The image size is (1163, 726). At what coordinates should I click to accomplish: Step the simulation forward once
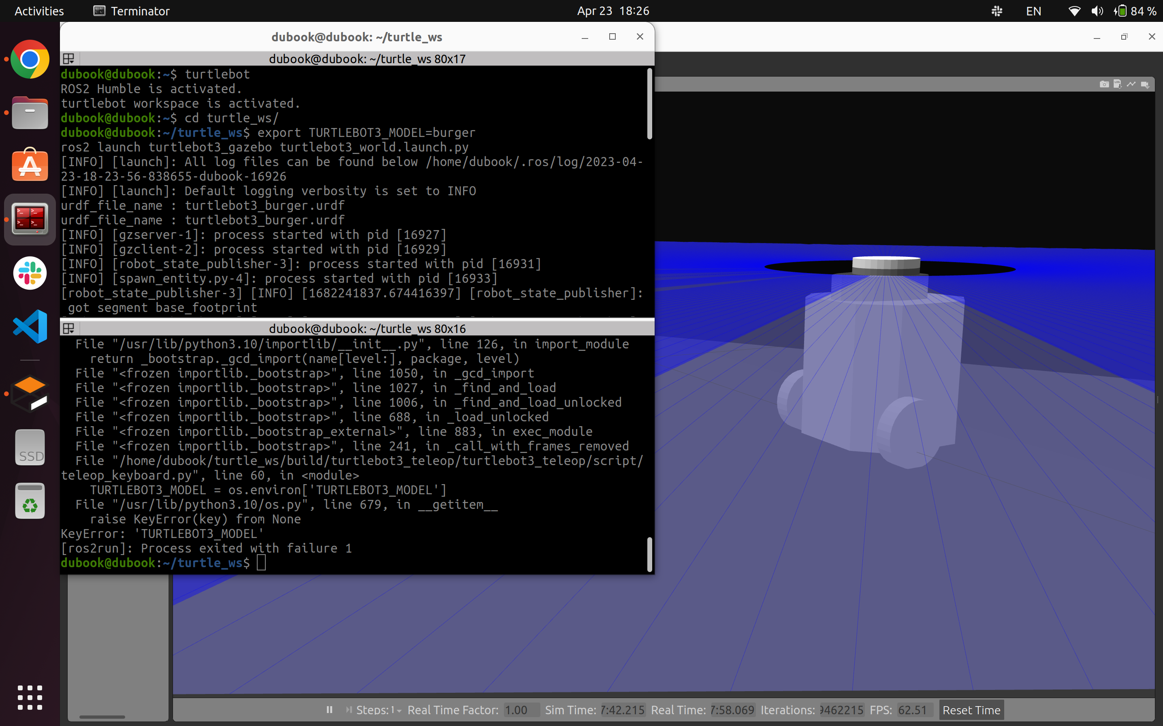point(349,710)
